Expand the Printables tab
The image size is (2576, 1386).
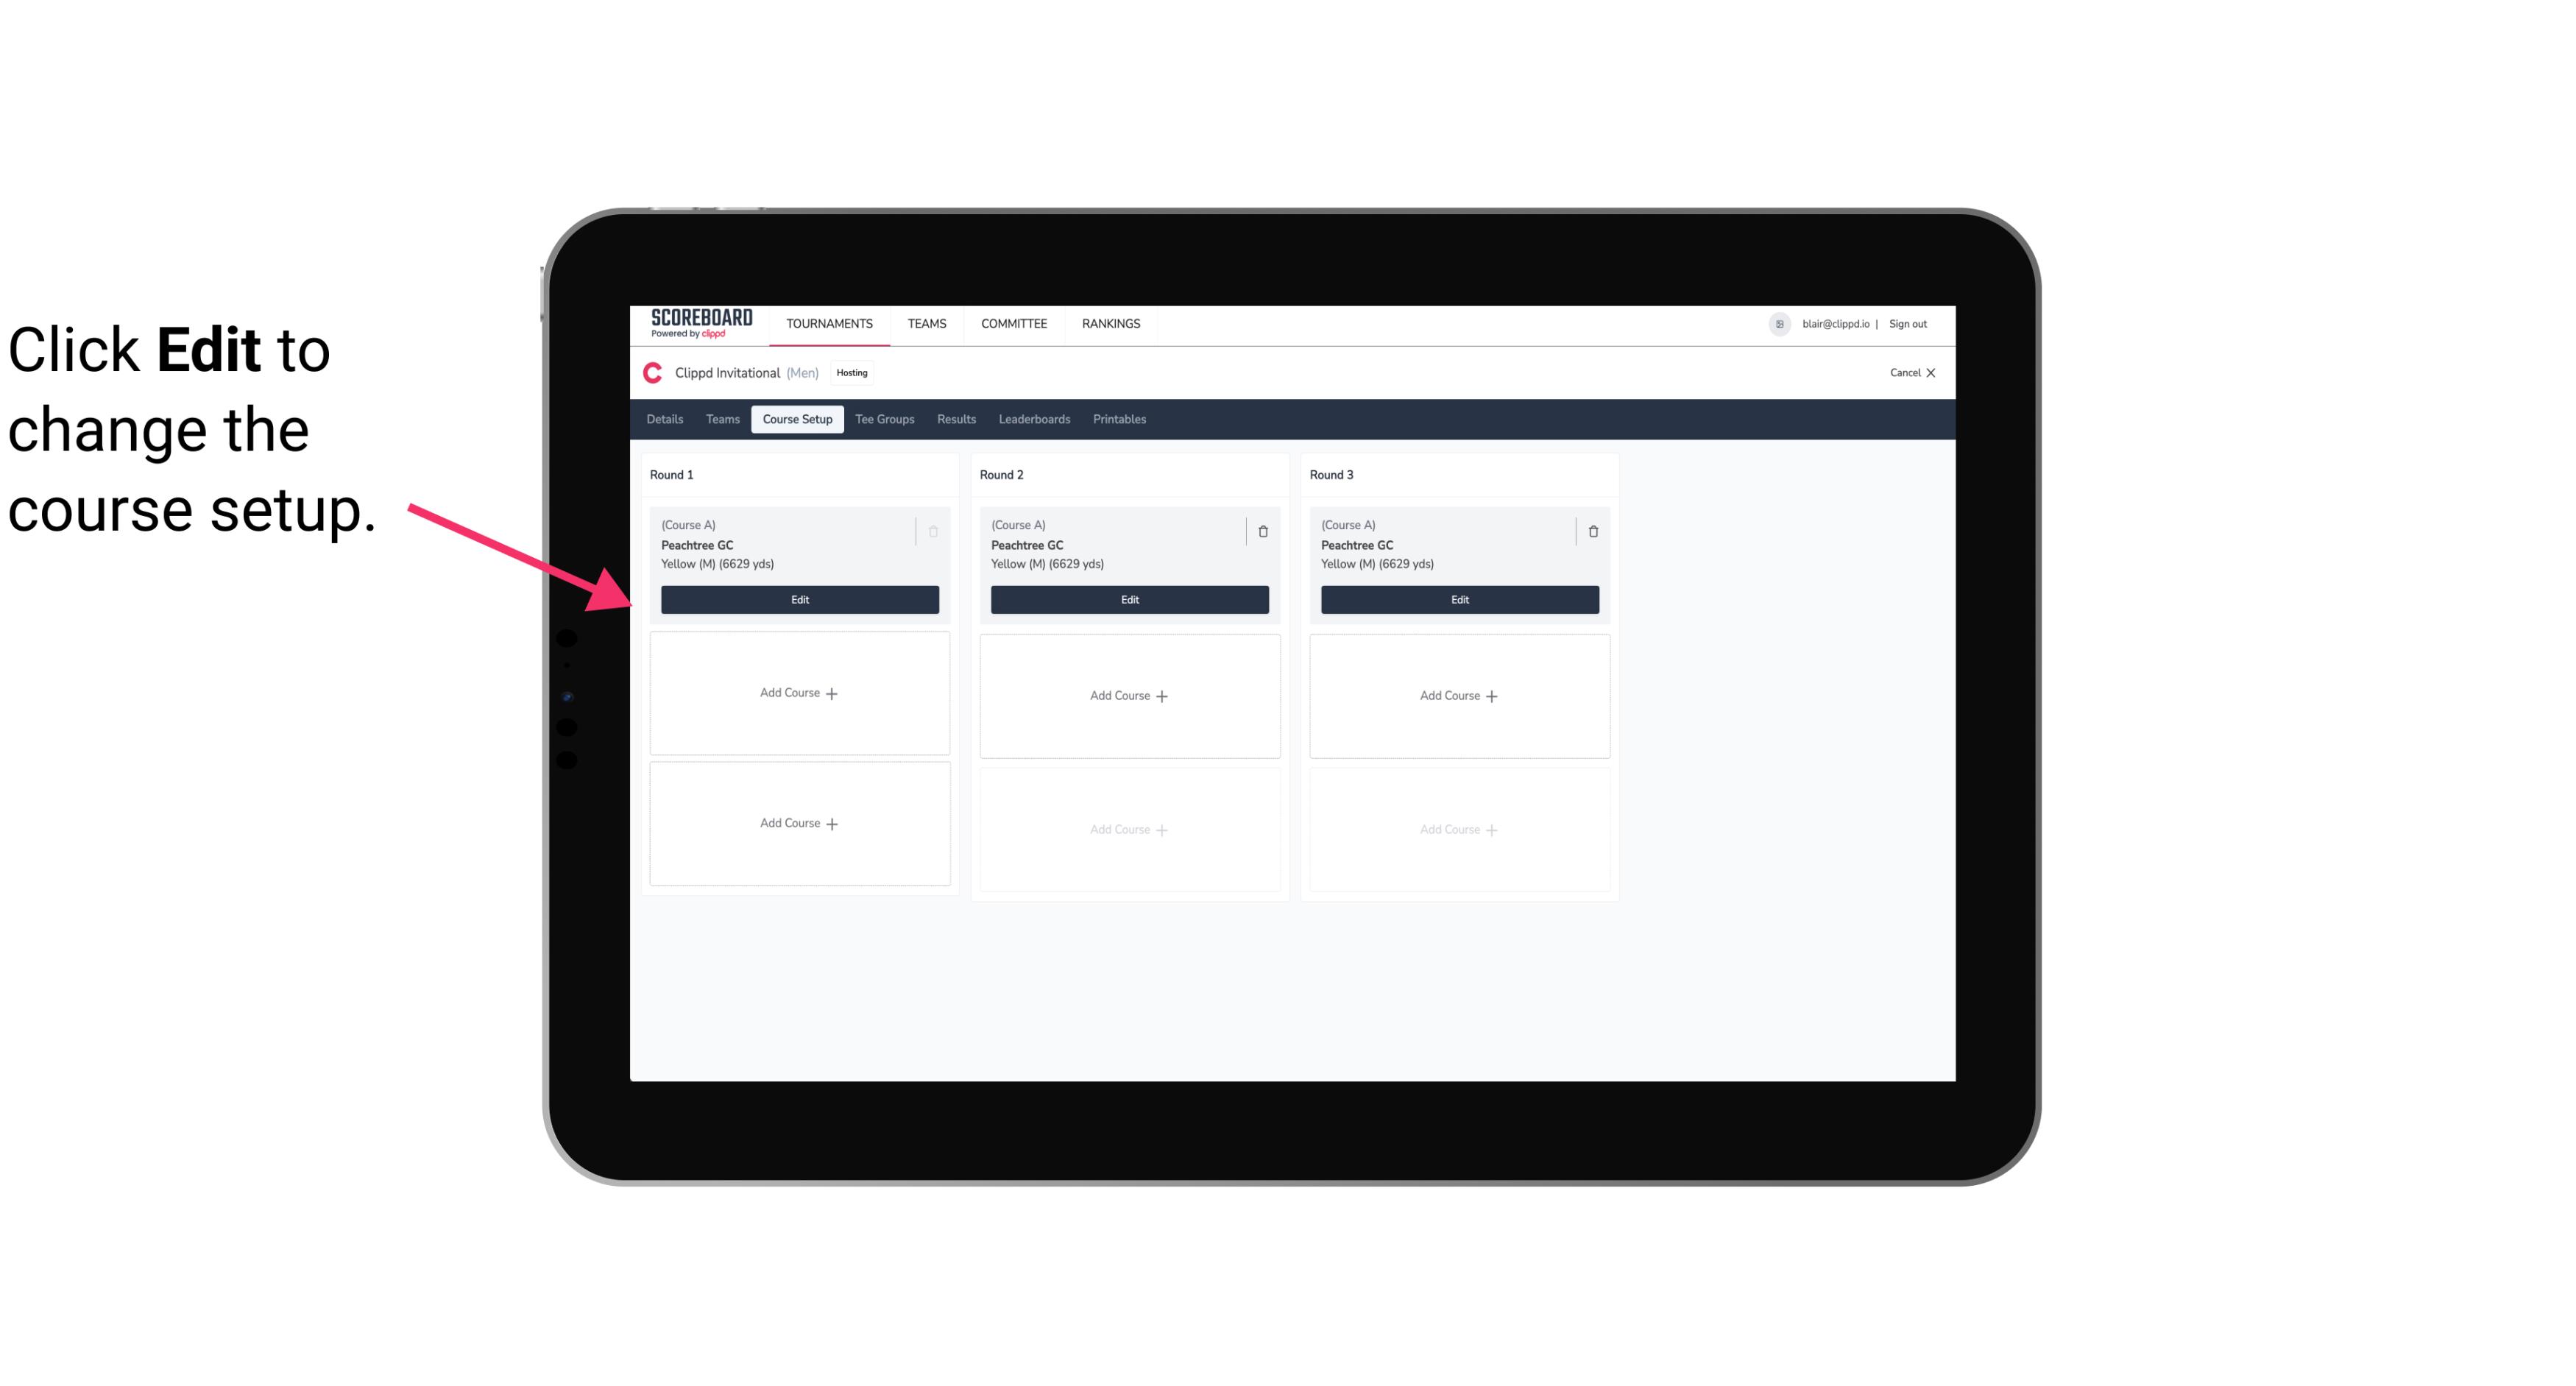coord(1116,420)
